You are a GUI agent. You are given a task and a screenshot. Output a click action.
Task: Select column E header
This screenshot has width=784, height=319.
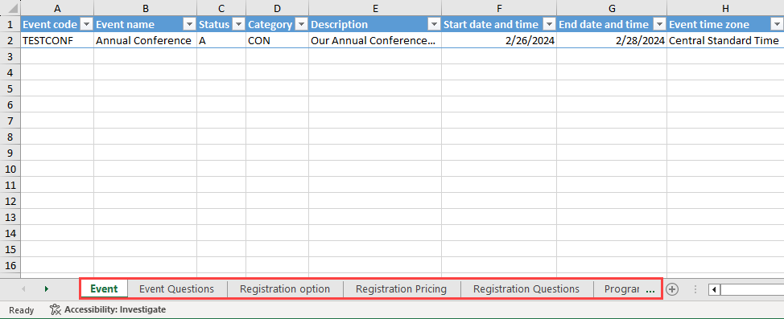[x=375, y=9]
